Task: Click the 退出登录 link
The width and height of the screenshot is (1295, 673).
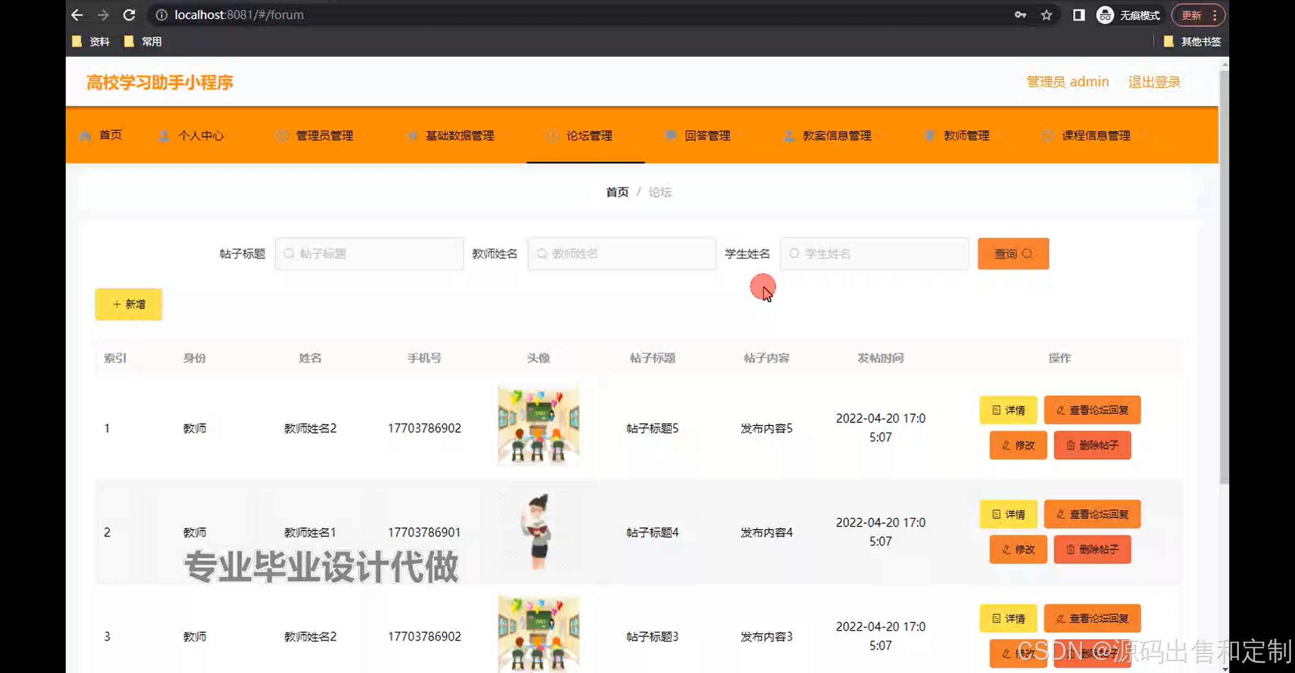Action: [1154, 82]
